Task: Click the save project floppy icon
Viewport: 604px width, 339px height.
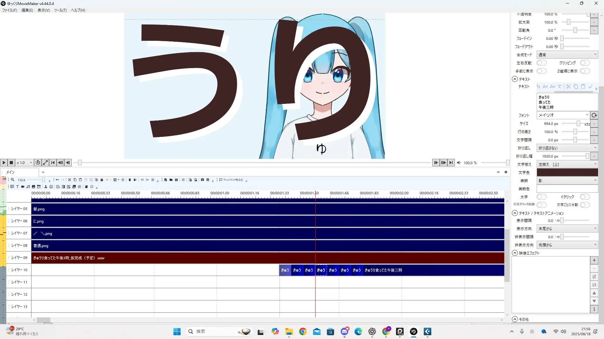Action: (176, 180)
